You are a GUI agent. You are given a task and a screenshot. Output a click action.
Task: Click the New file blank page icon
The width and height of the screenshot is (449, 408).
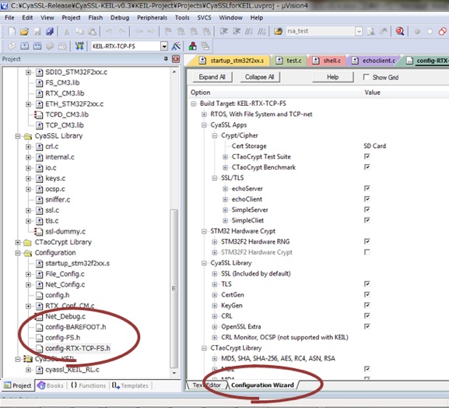pyautogui.click(x=12, y=31)
